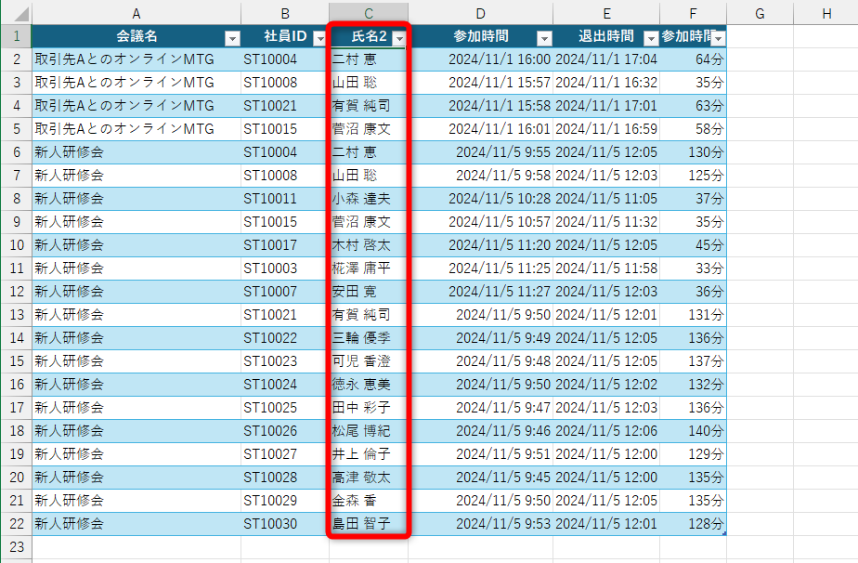Select column A header

click(x=136, y=14)
